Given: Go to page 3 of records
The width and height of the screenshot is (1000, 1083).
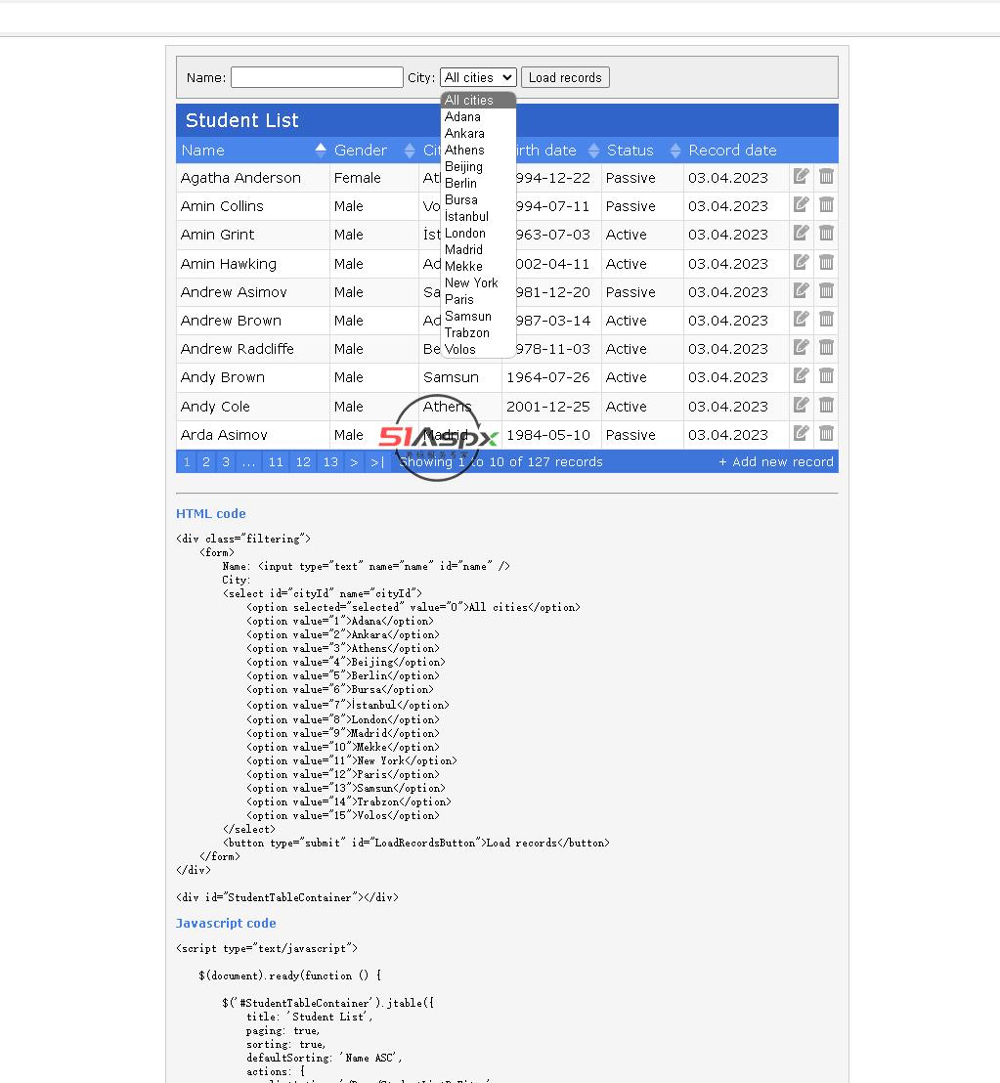Looking at the screenshot, I should (x=225, y=461).
